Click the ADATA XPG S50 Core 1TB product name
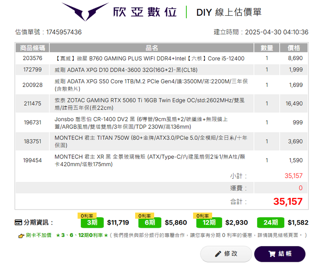This screenshot has width=314, height=268. 151,85
